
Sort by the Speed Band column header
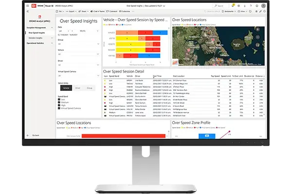pos(114,76)
